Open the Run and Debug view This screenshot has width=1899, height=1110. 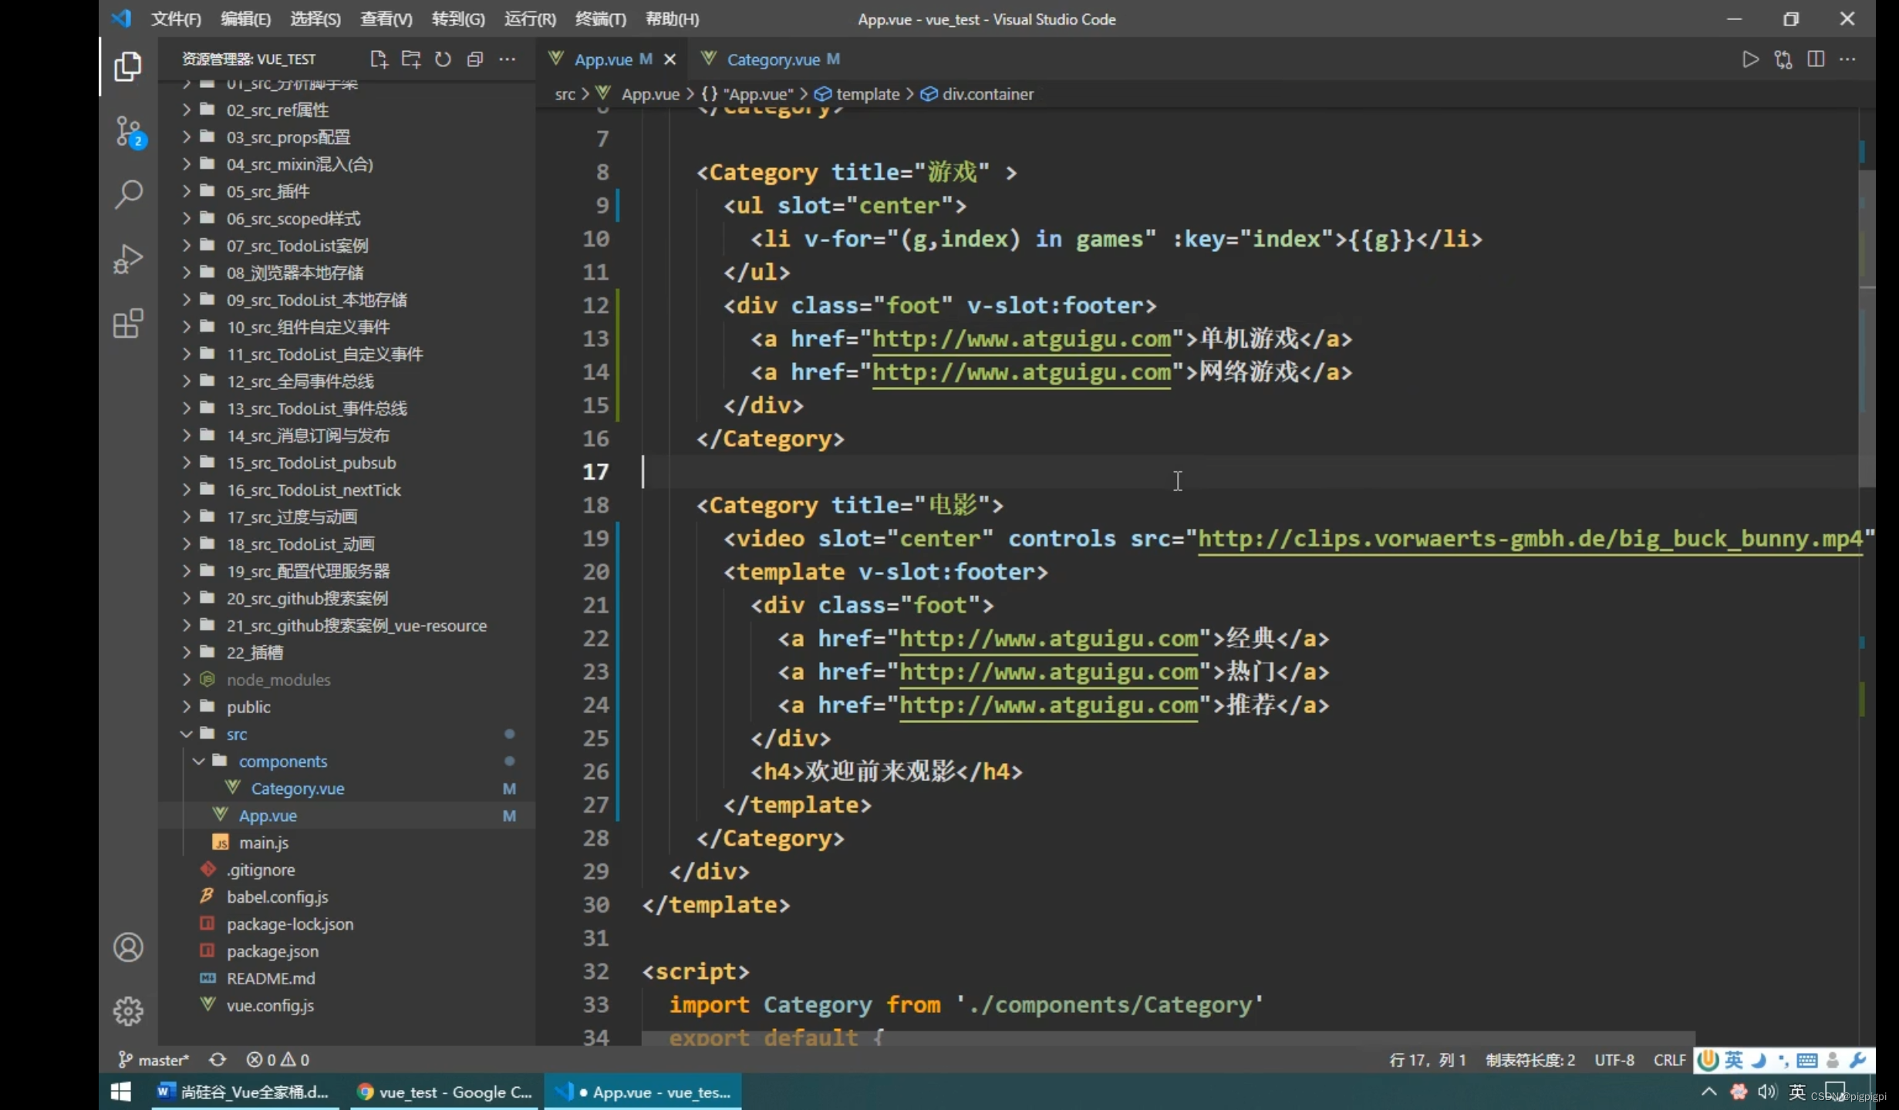(128, 259)
